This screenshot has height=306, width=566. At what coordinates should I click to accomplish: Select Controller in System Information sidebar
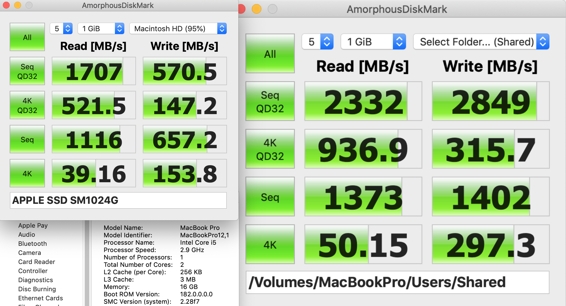coord(33,271)
